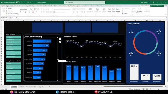The image size is (168, 94).
Task: Click the chart elements plus button
Action: 60,39
